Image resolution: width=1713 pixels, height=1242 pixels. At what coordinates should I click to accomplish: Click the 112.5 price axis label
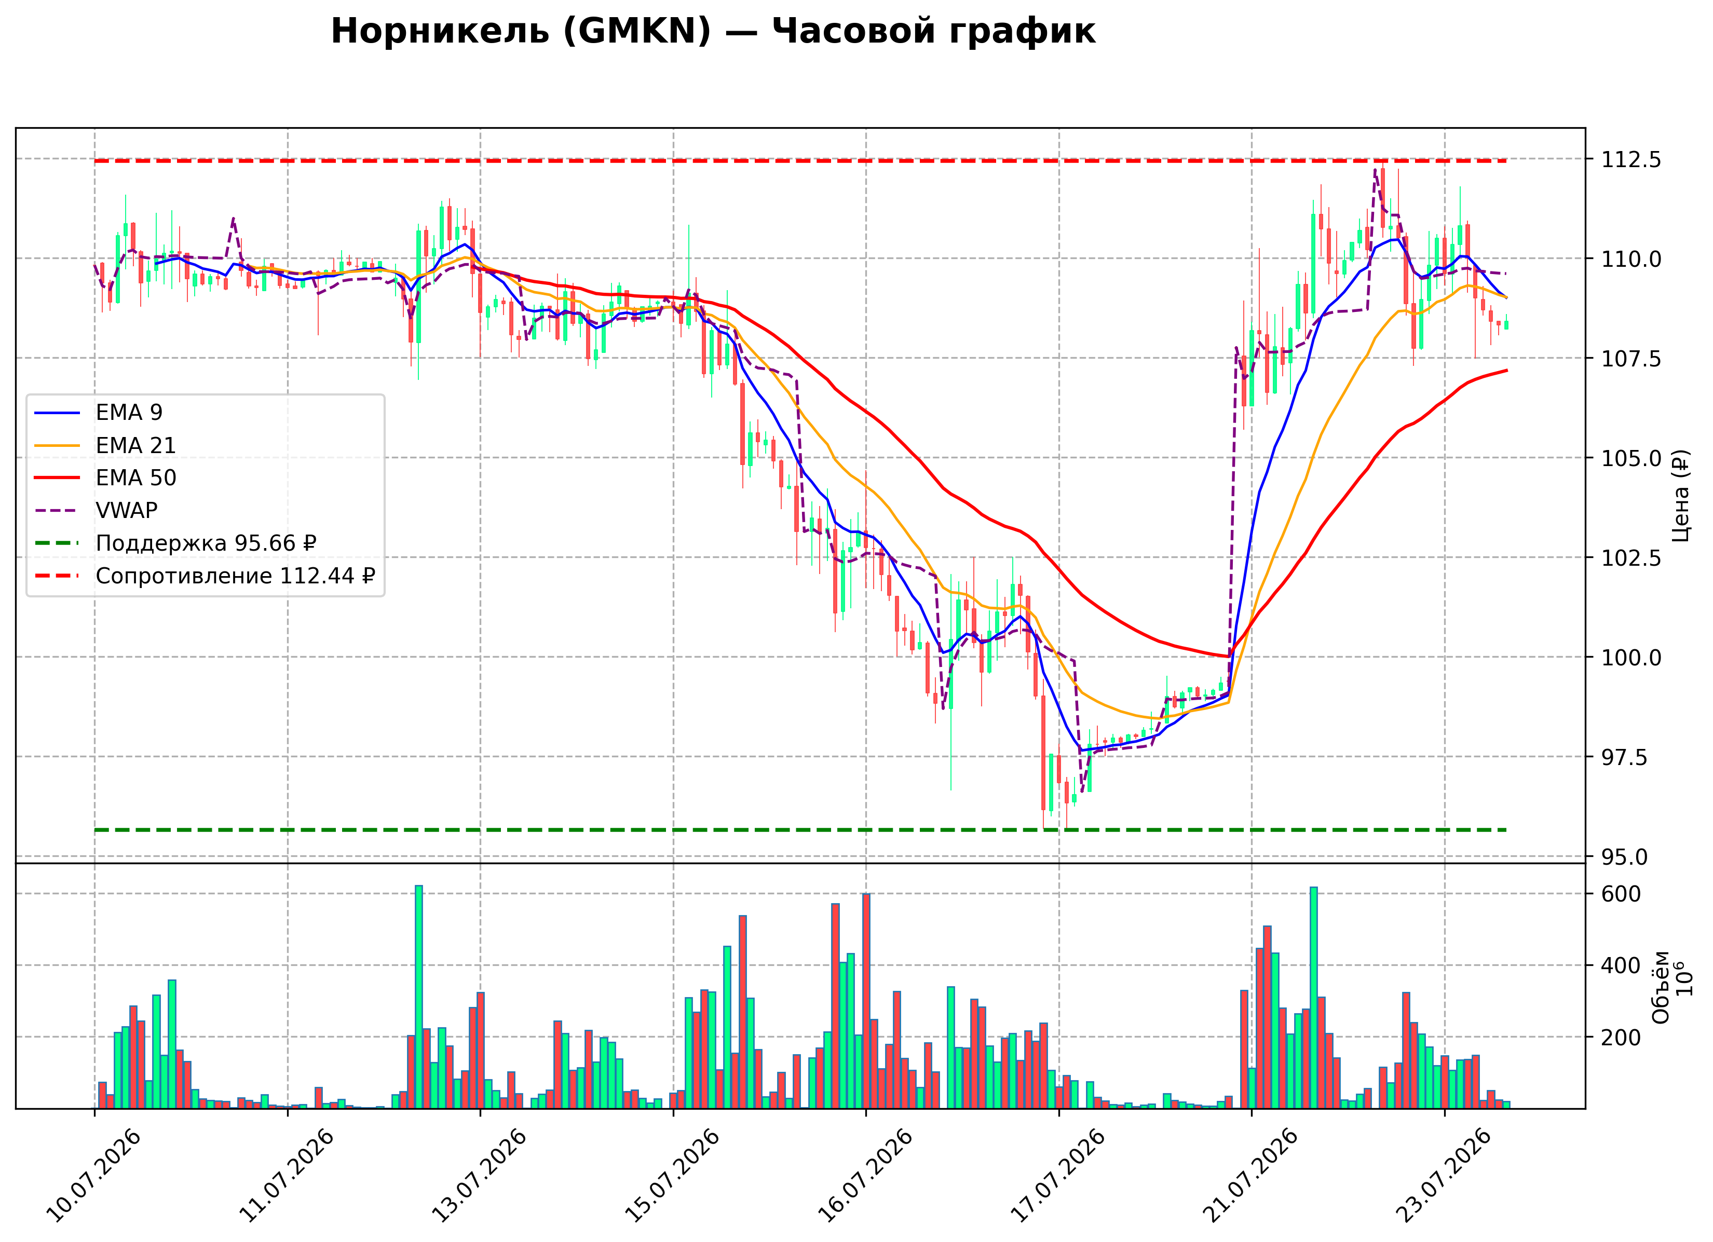tap(1632, 159)
